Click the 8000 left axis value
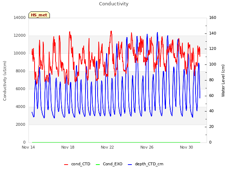The image size is (228, 171). [x=21, y=71]
